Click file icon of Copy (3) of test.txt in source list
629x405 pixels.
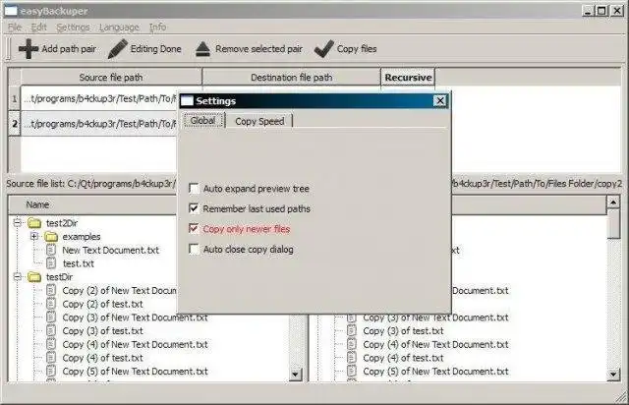51,330
